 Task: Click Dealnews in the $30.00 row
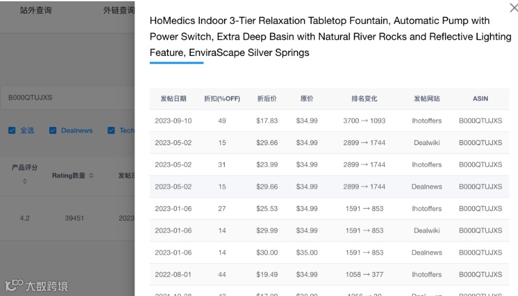click(x=427, y=253)
